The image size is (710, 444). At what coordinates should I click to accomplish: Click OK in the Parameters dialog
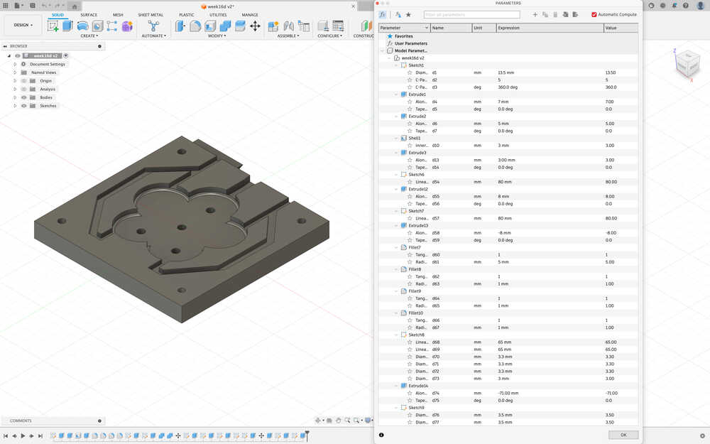(x=623, y=435)
